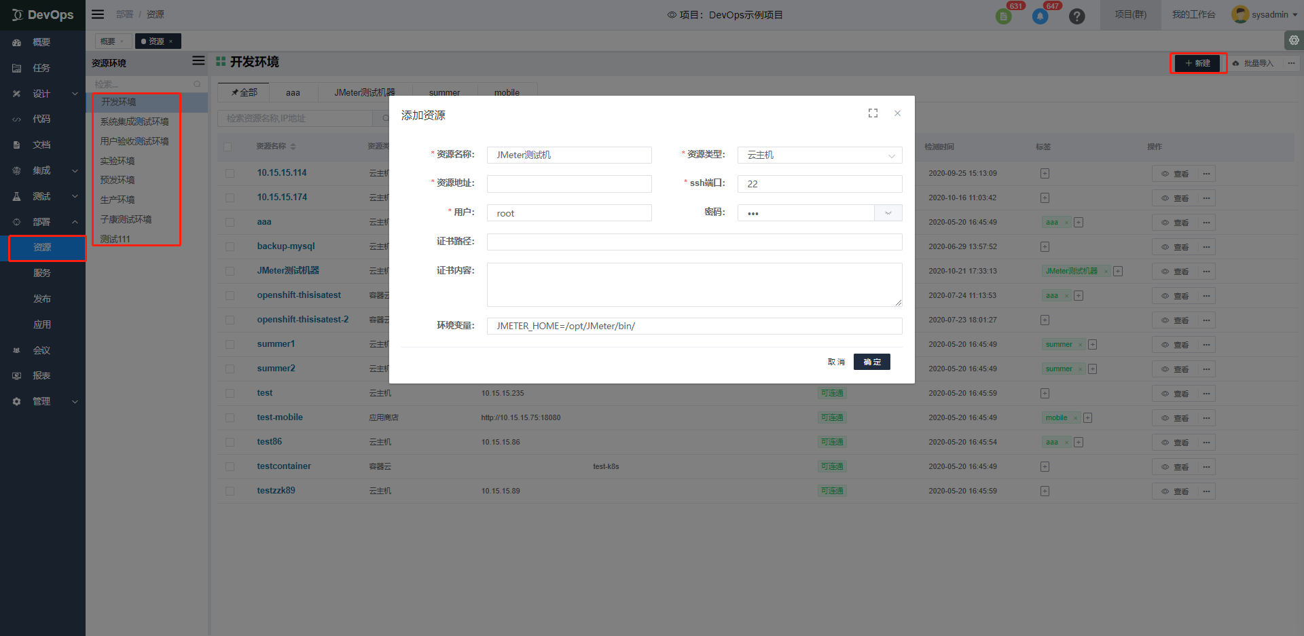Image resolution: width=1304 pixels, height=636 pixels.
Task: Select the checkbox for 10.15.15.174 row
Action: [x=230, y=198]
